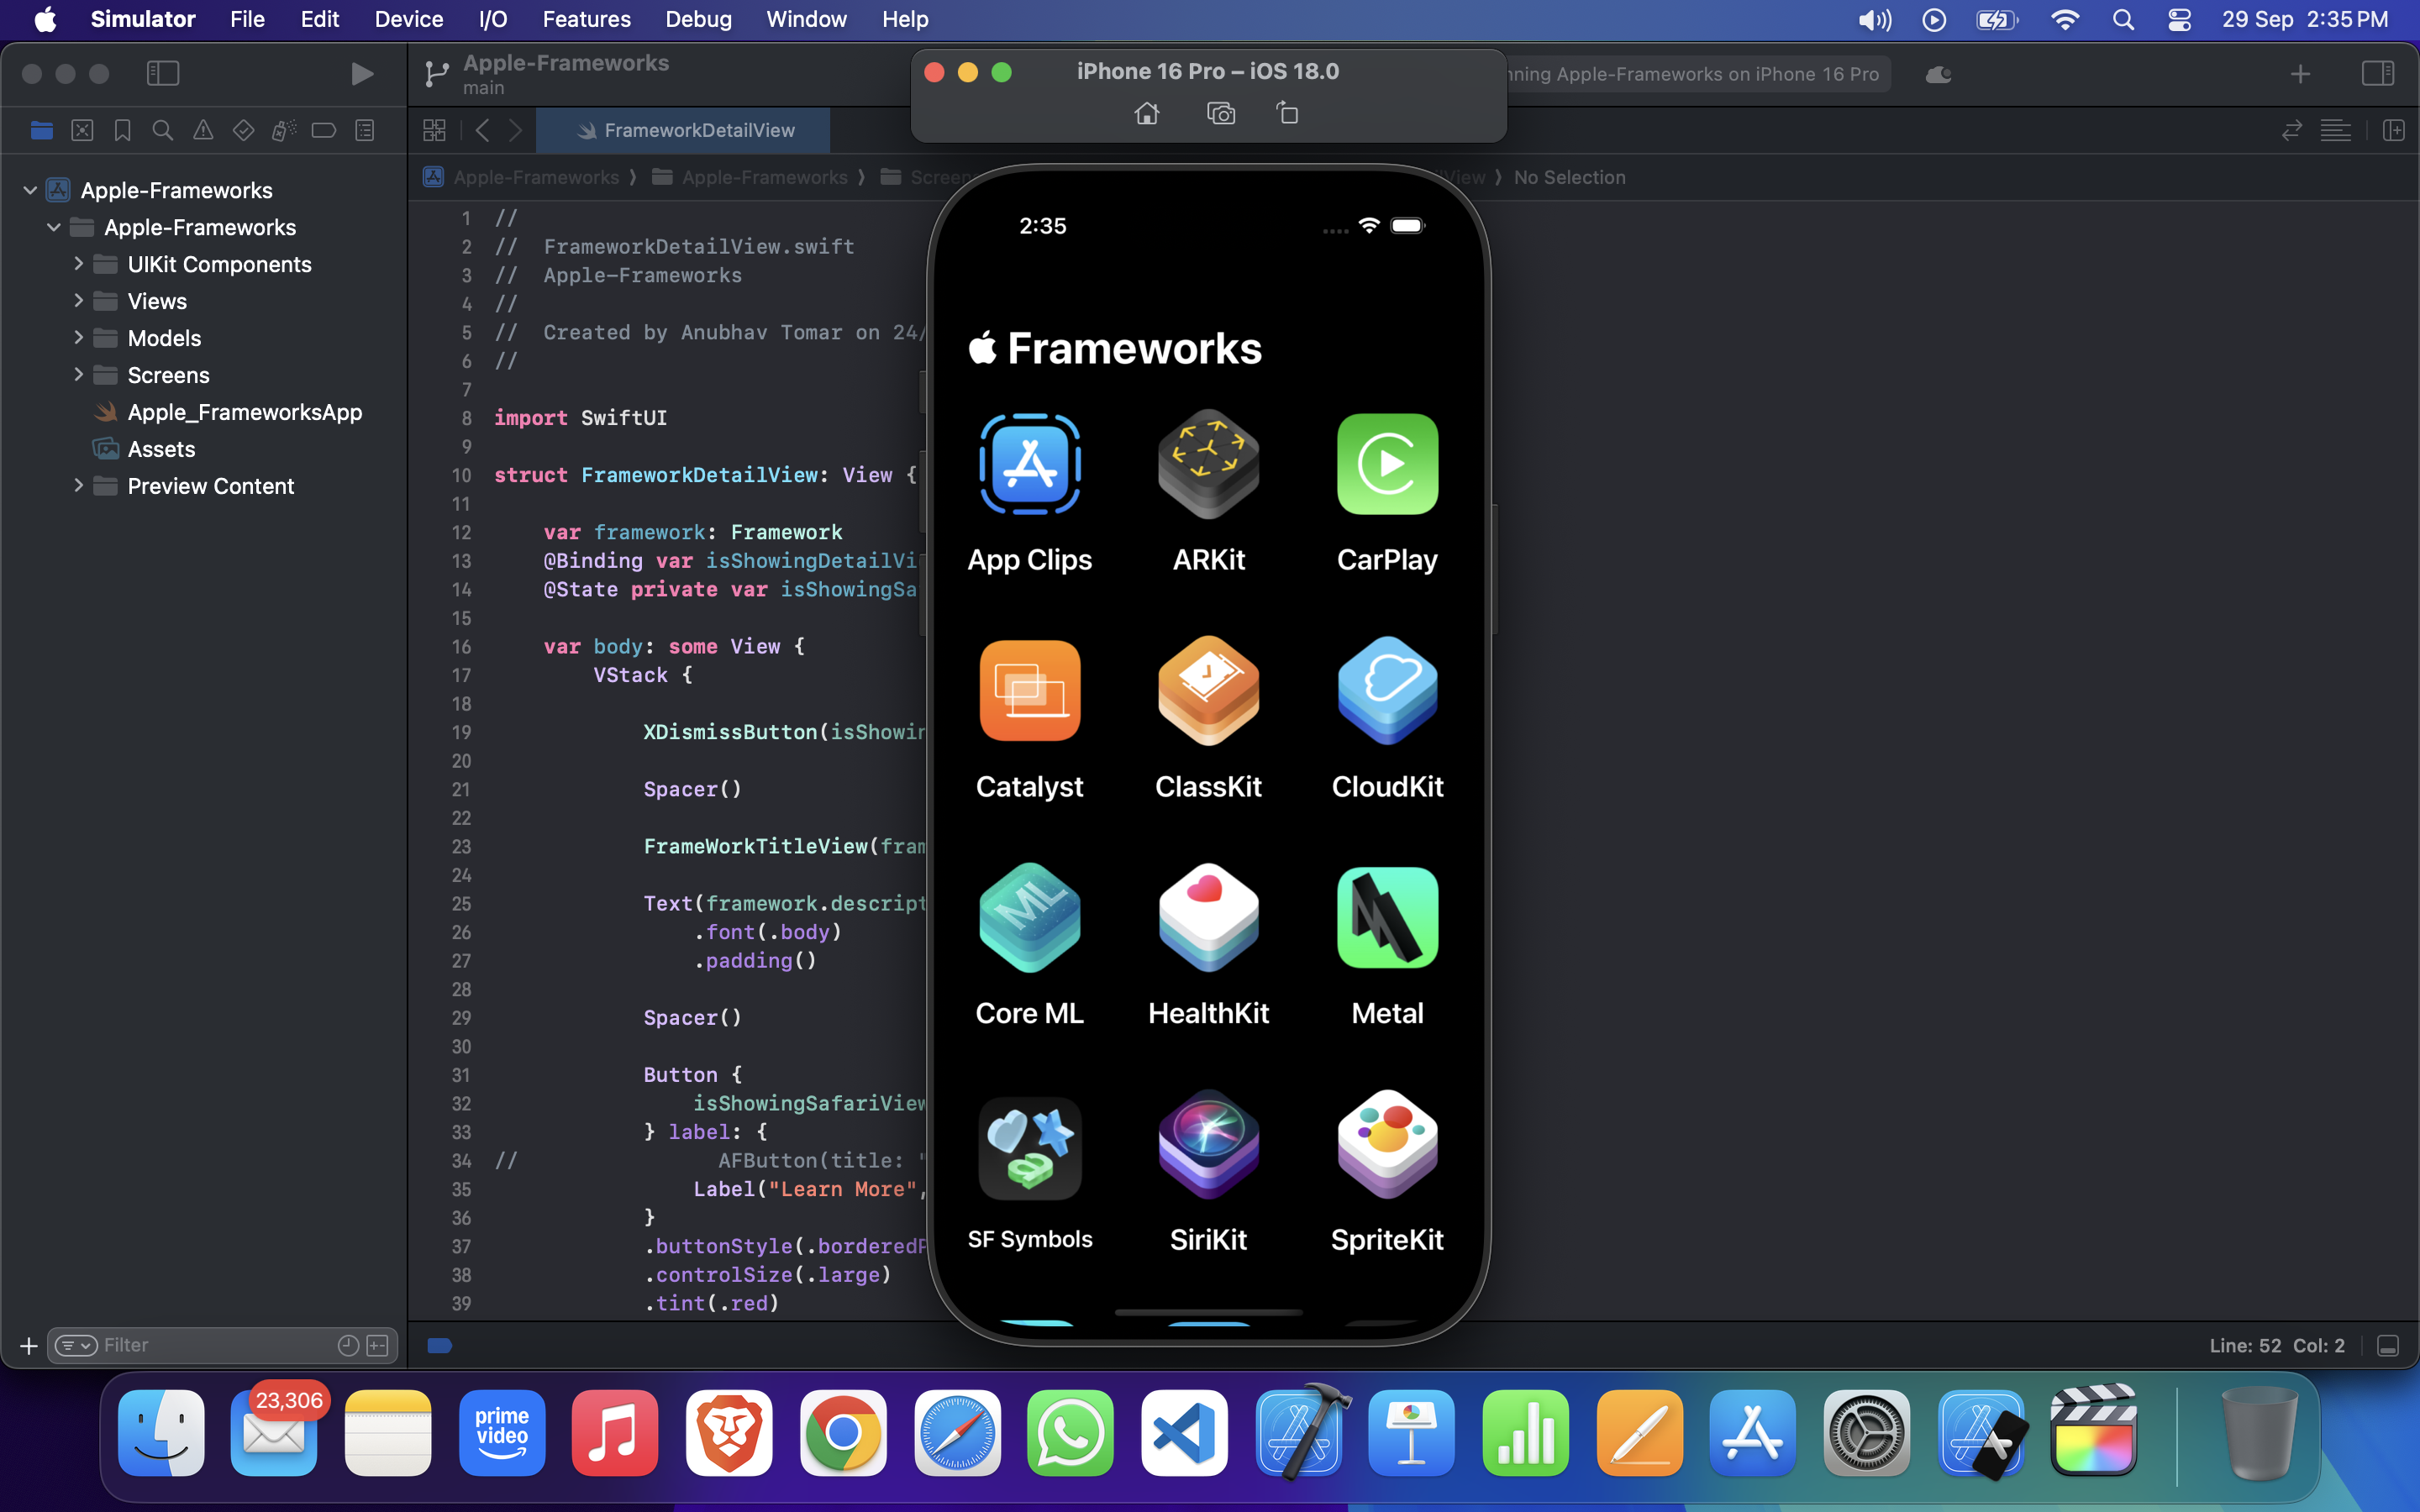Open the Bookmark navigator

point(122,130)
